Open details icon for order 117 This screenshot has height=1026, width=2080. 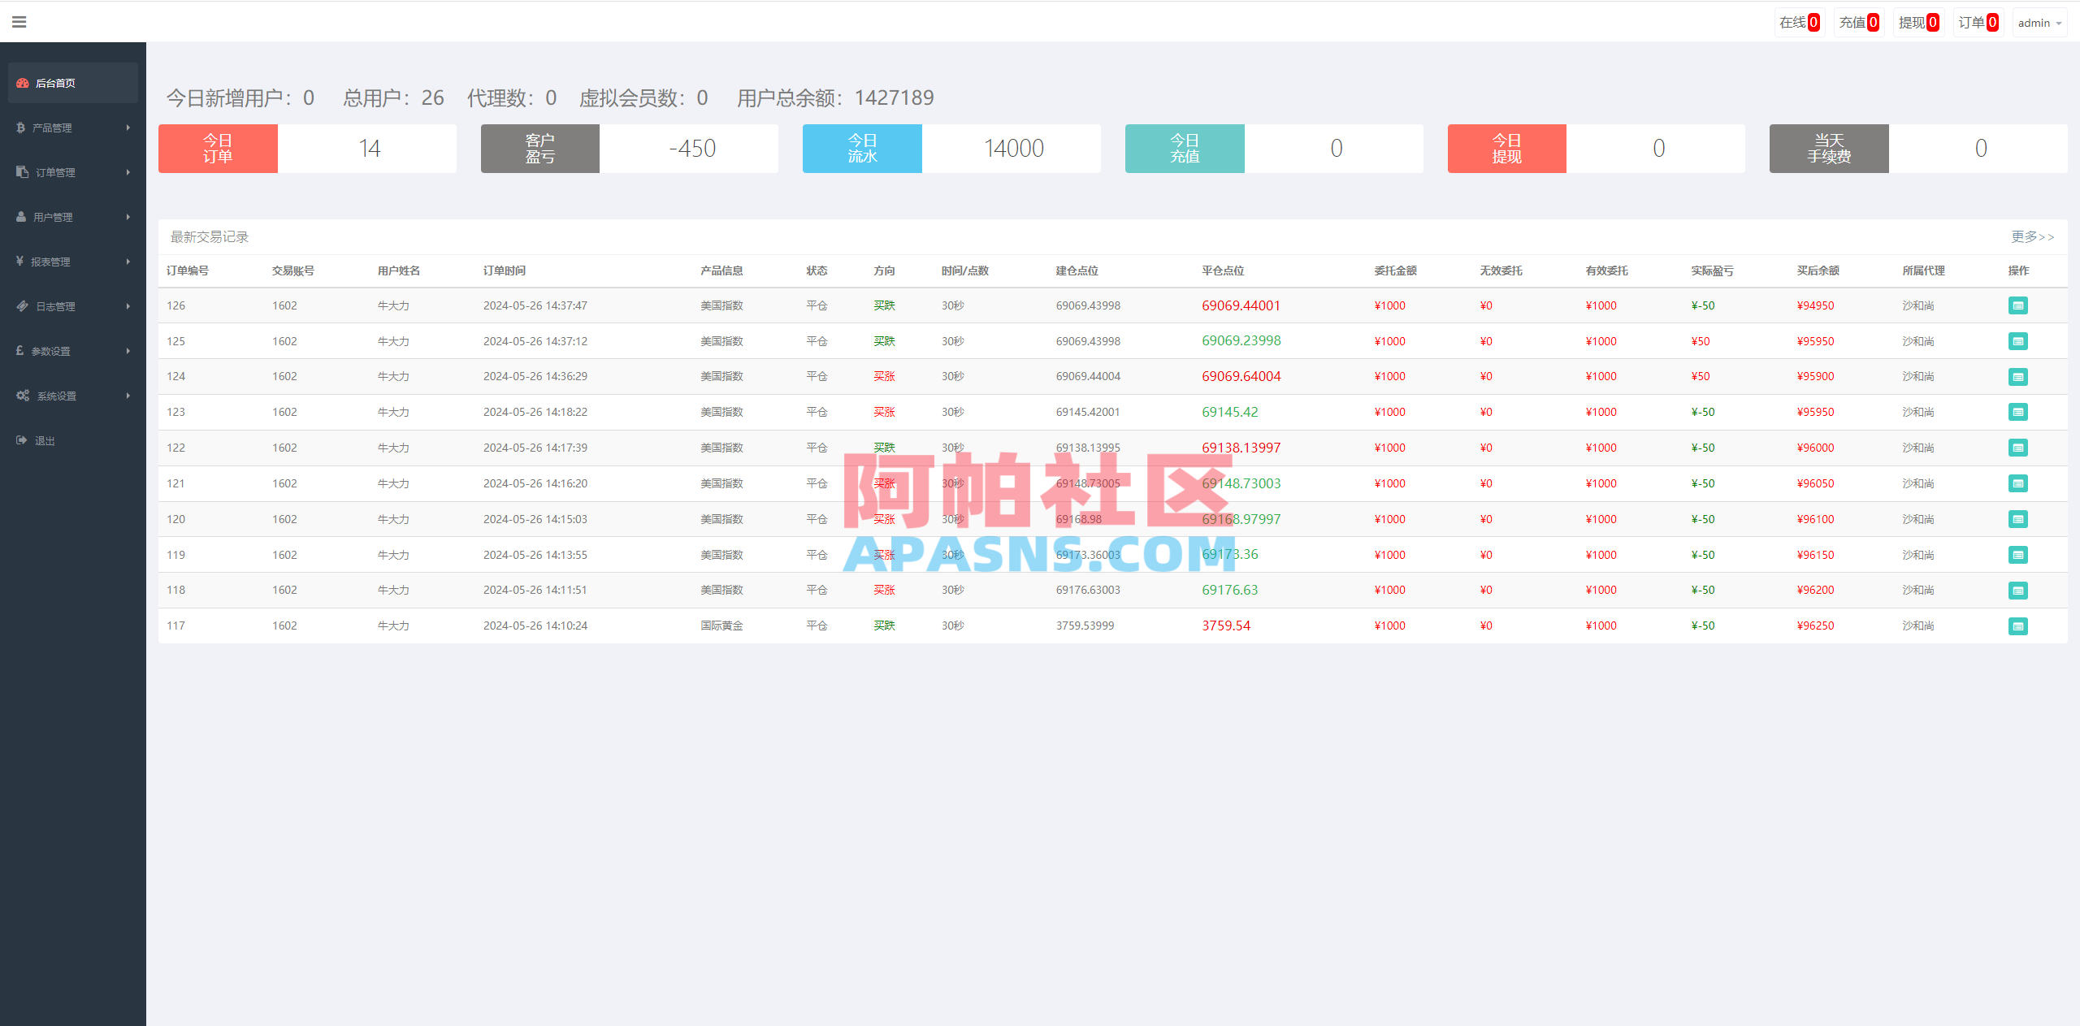tap(2018, 626)
